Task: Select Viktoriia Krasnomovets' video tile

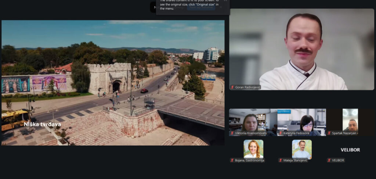Action: point(253,121)
